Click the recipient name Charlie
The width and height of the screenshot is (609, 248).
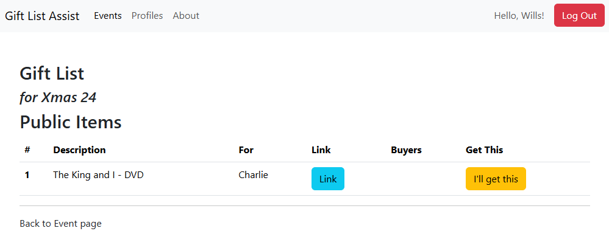click(x=253, y=175)
